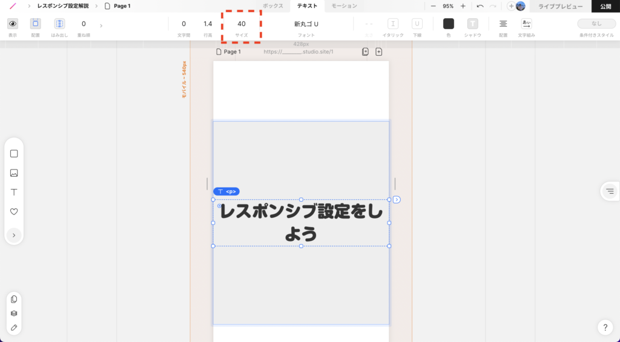Expand the left add-panel arrow button
This screenshot has width=620, height=342.
pos(14,235)
